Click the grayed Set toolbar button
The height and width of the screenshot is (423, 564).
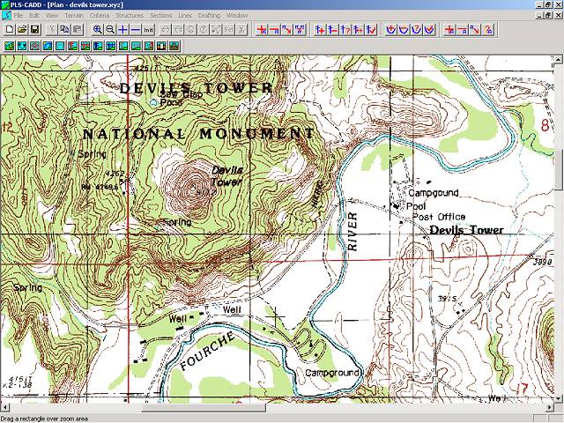tap(229, 29)
